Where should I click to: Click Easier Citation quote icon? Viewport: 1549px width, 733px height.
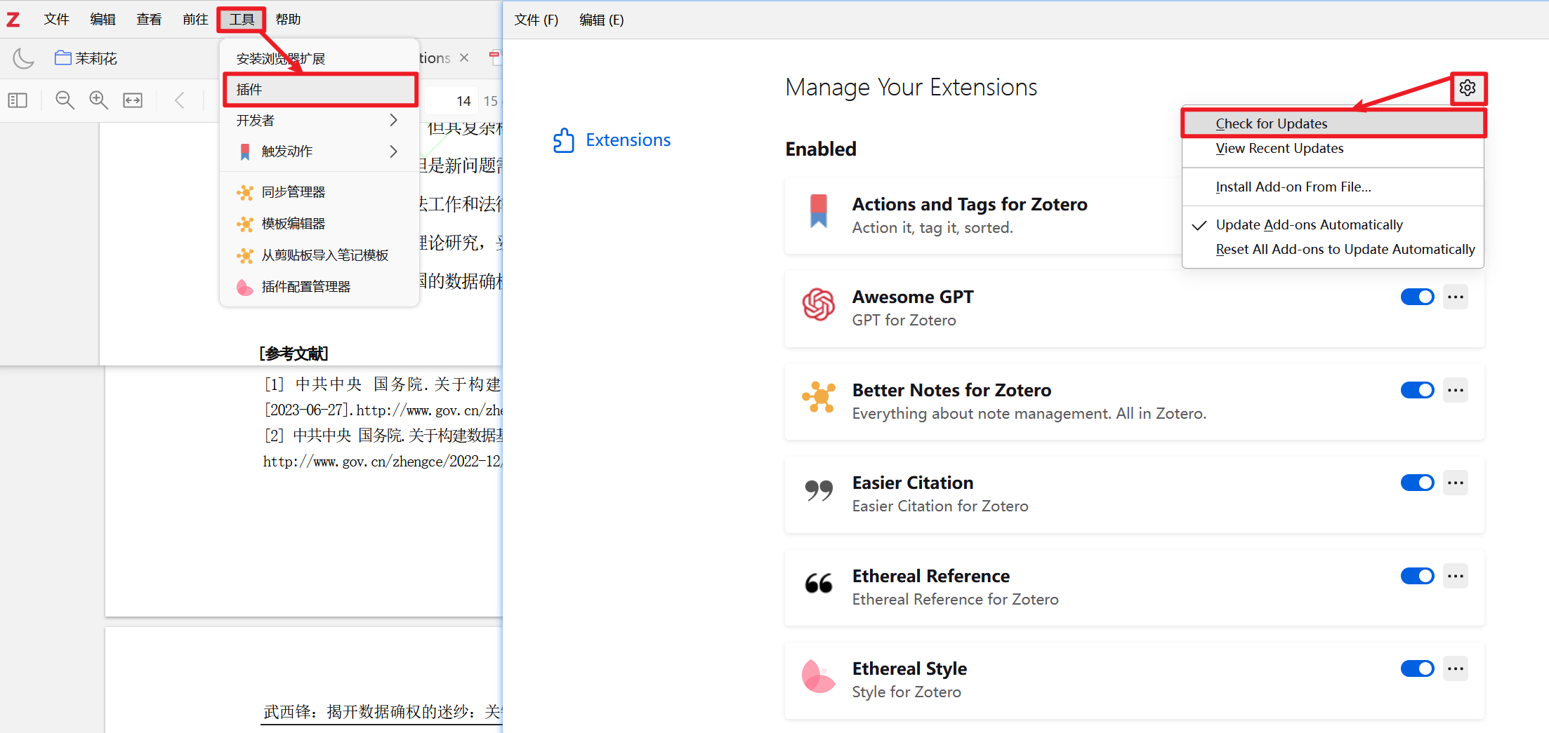[819, 490]
